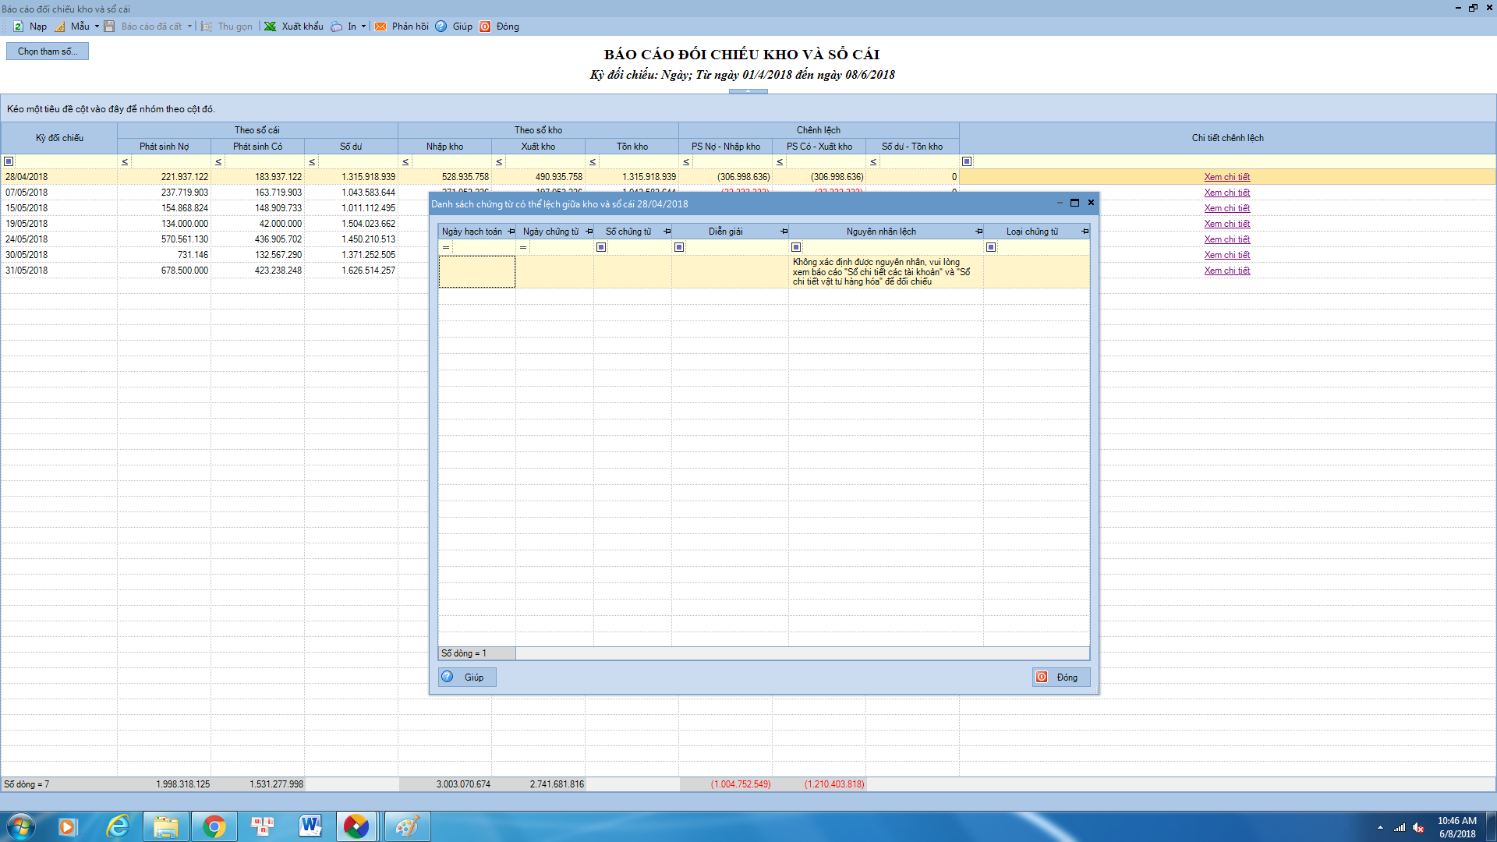Open Internet Explorer from taskbar
1497x842 pixels.
click(x=118, y=826)
